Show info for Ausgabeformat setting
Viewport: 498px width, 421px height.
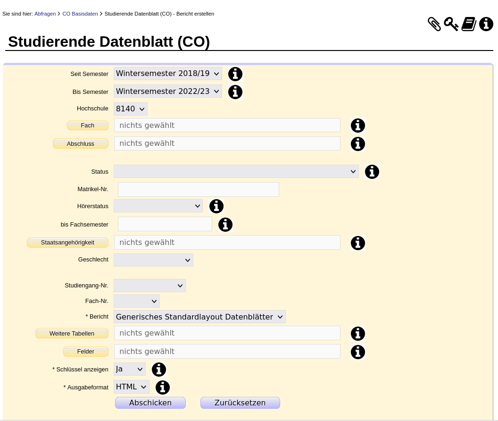(162, 387)
